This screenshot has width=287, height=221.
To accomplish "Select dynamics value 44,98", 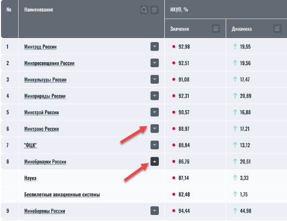I will coord(246,211).
